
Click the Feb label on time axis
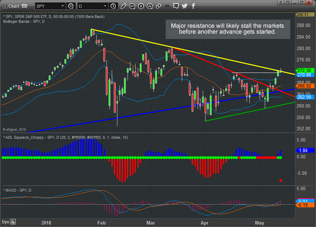tap(102, 223)
